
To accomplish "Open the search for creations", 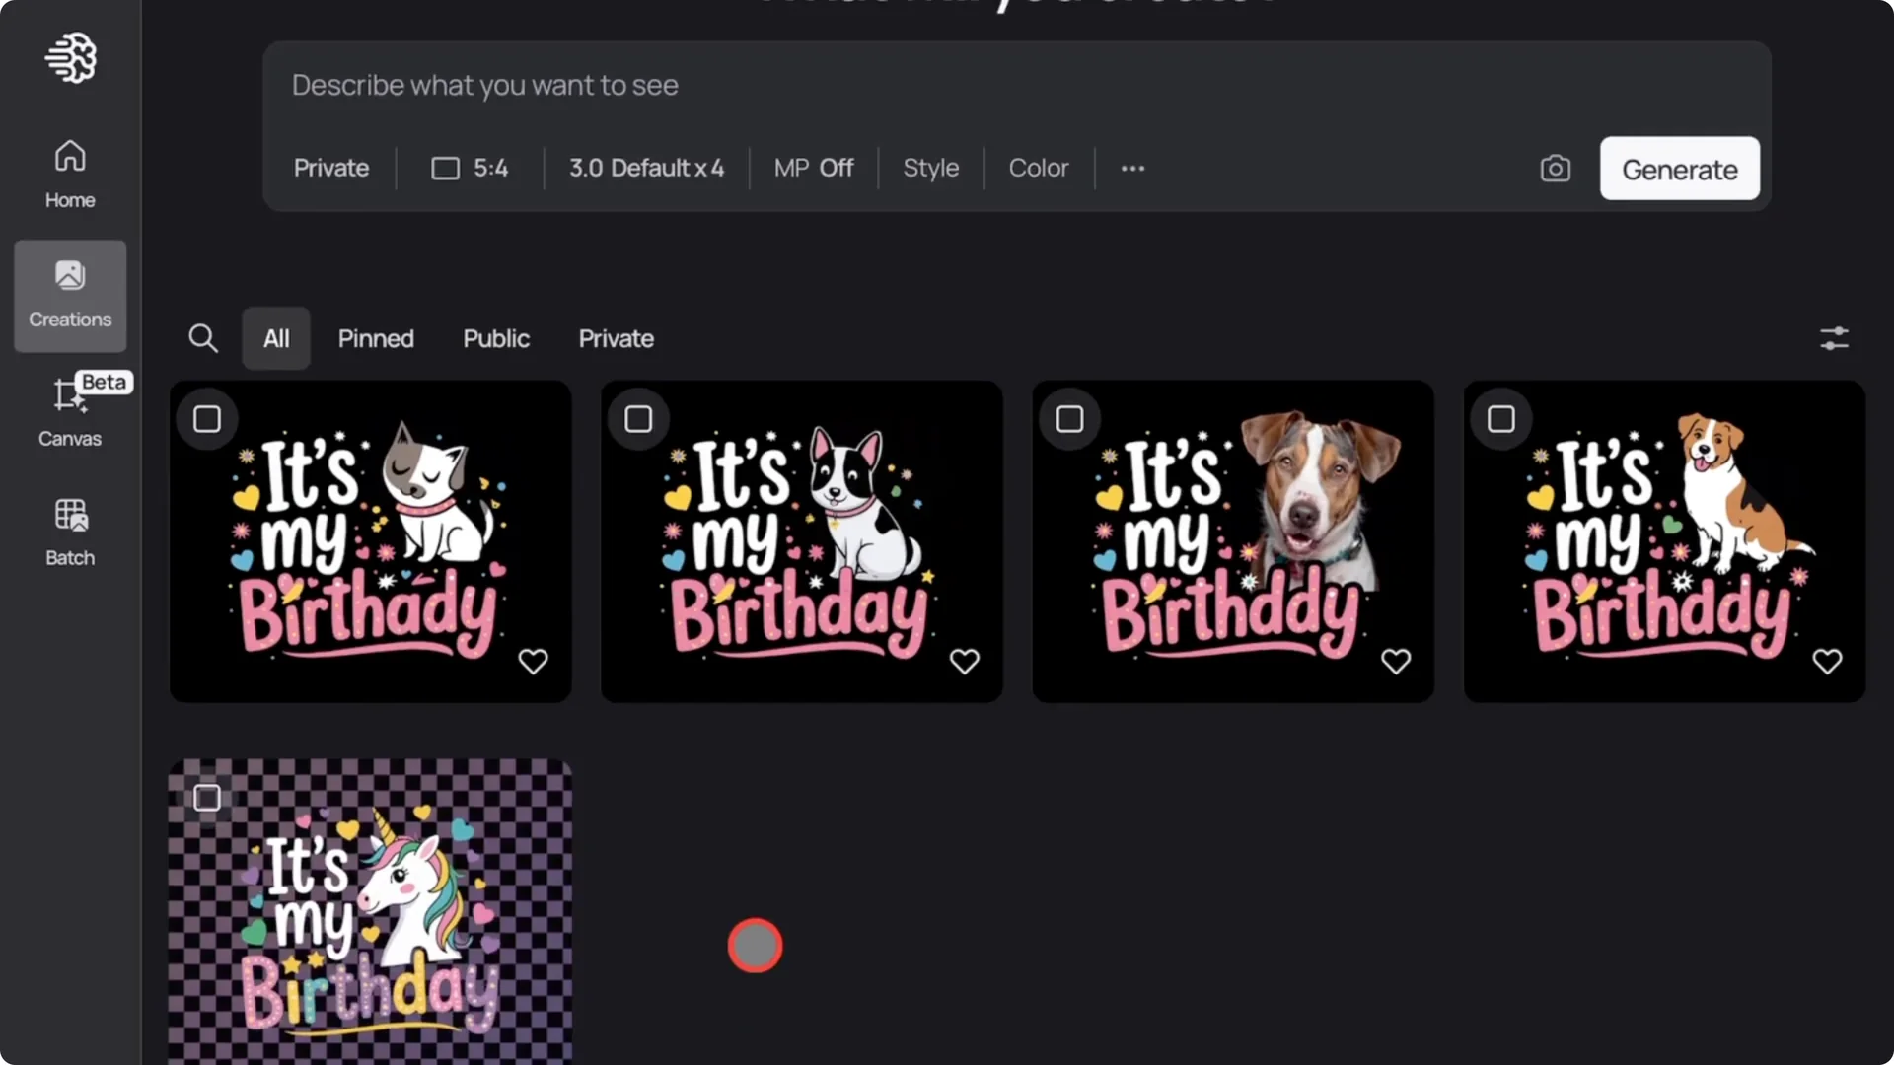I will tap(203, 338).
